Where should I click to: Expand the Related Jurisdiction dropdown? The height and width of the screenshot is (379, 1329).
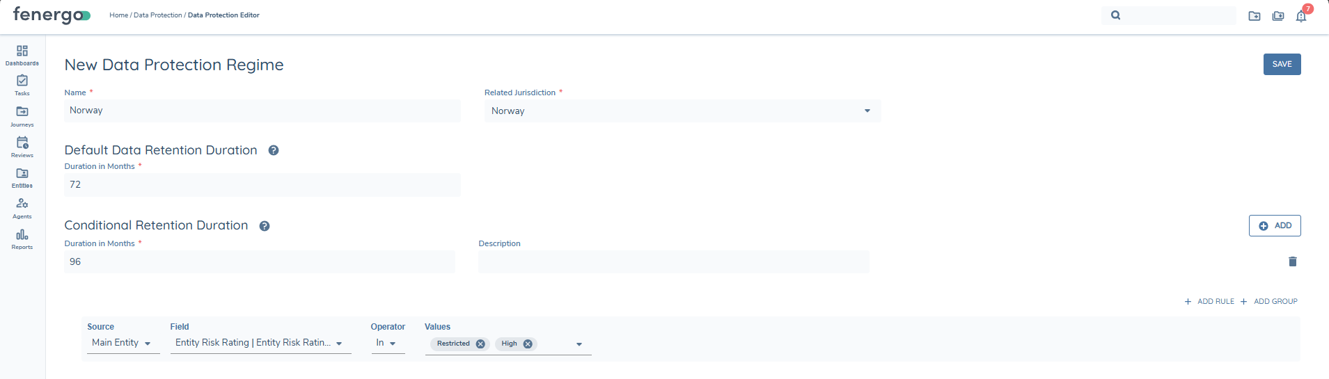(x=867, y=111)
